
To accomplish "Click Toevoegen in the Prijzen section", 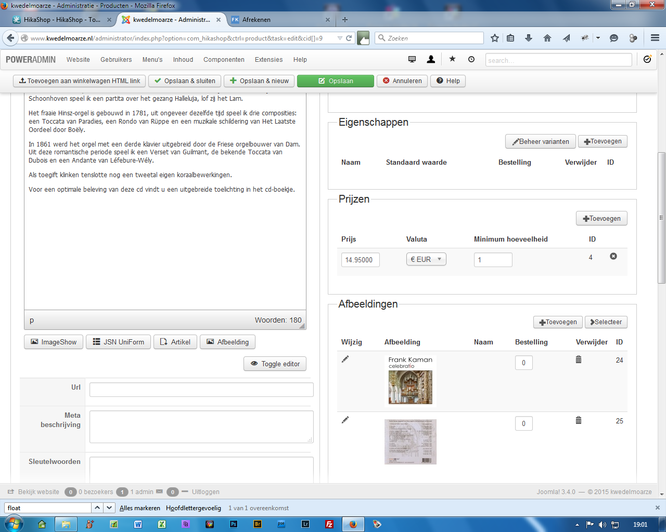I will [x=601, y=218].
